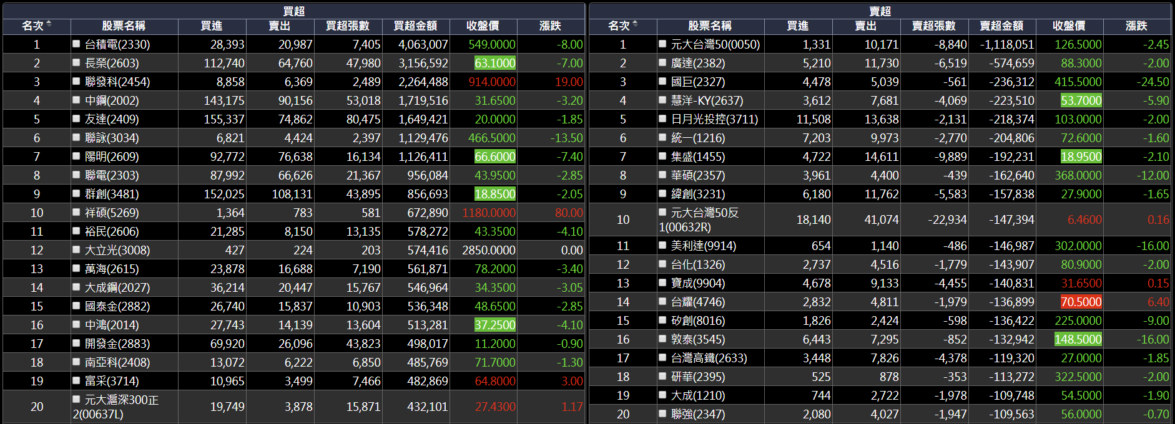Sort 買超 table by 漲跌 header
Viewport: 1175px width, 424px height.
[550, 26]
